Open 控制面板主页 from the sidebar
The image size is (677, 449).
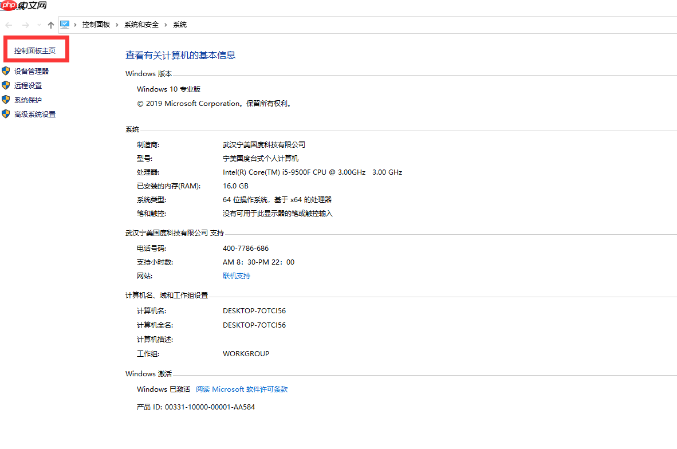tap(34, 50)
